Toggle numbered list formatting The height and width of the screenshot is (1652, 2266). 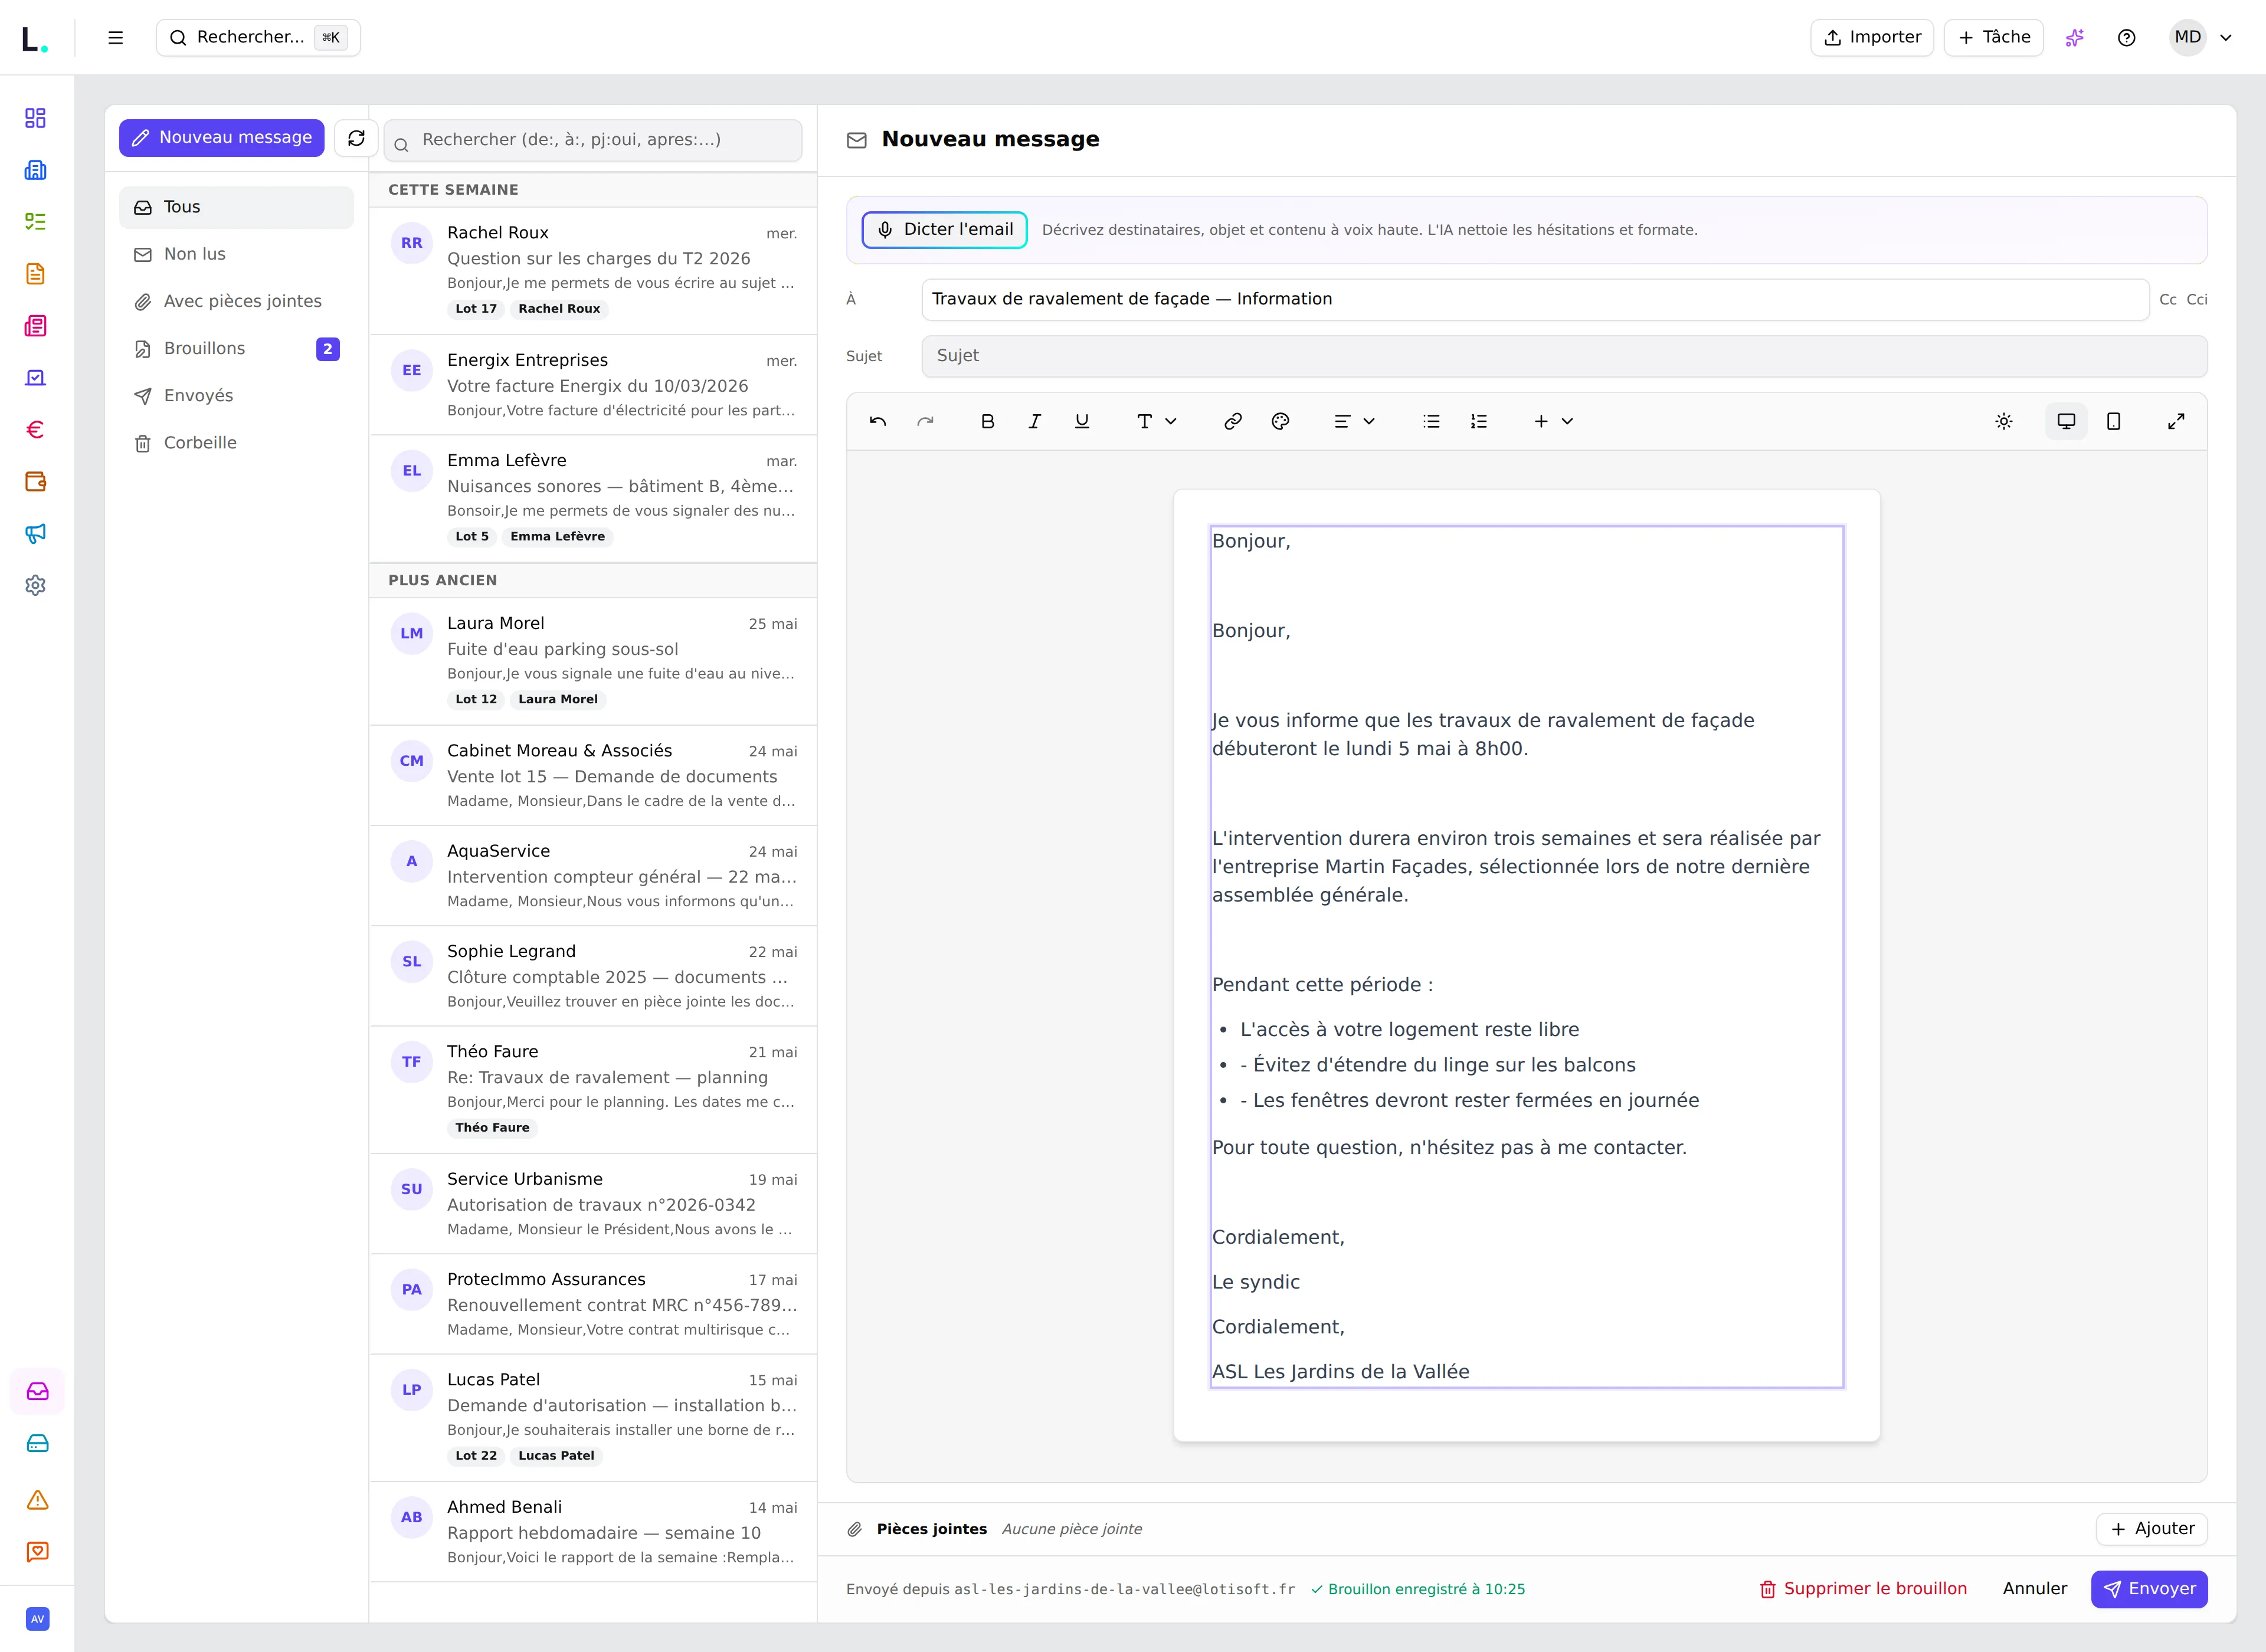pos(1479,422)
